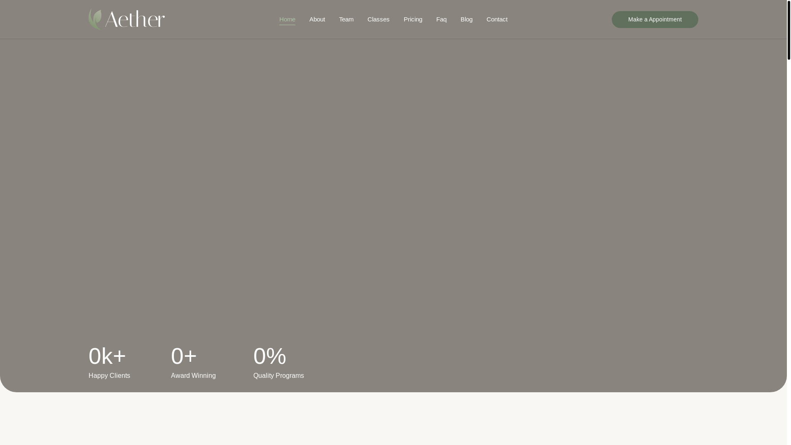
Task: Open the Team page link
Action: coord(346,19)
